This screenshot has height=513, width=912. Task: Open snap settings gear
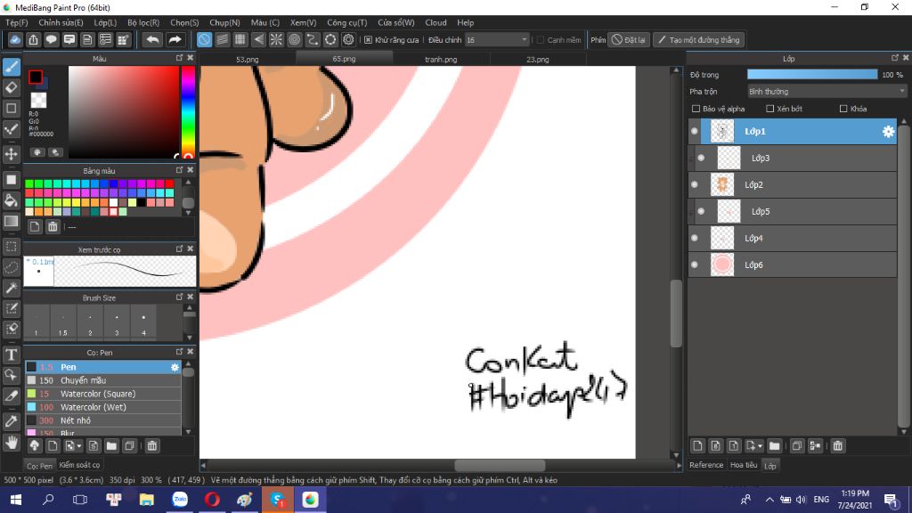348,39
